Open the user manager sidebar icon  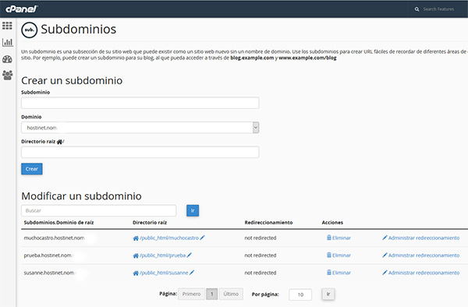(8, 75)
